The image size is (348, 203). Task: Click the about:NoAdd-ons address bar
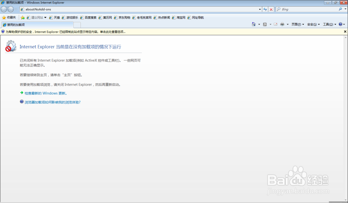(x=140, y=9)
